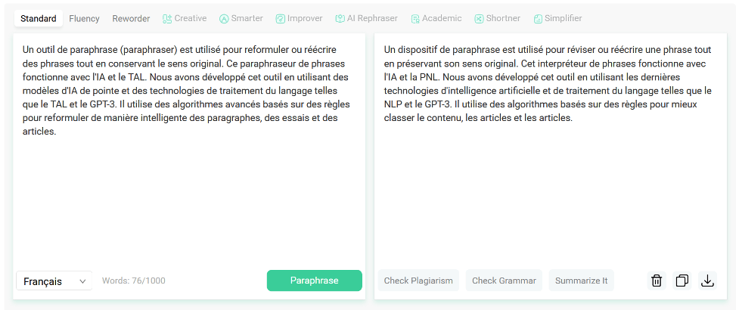This screenshot has width=739, height=310.
Task: Copy the paraphrased output text
Action: pos(682,281)
